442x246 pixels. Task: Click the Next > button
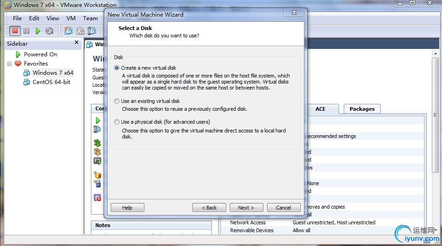pyautogui.click(x=246, y=208)
